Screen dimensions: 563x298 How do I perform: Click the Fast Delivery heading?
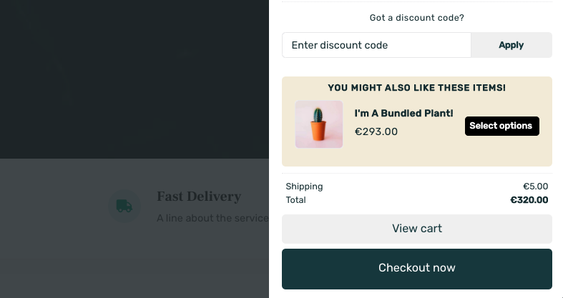coord(199,197)
